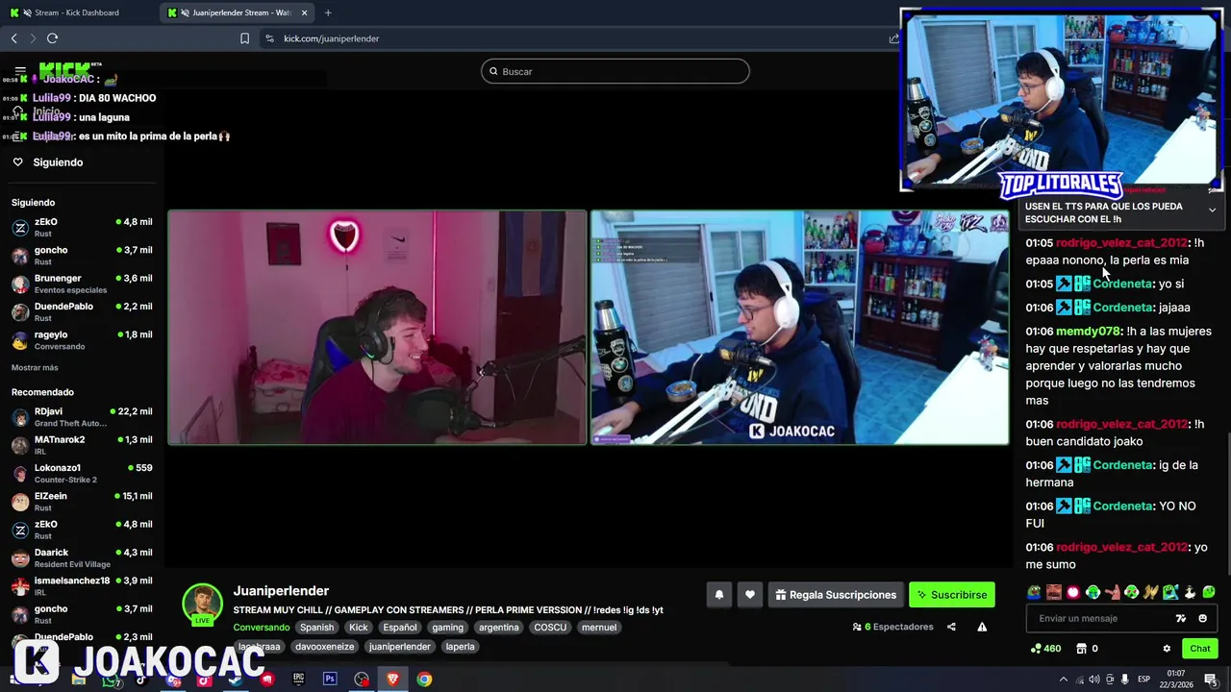Insert the white duck emote
Image resolution: width=1231 pixels, height=692 pixels.
point(1190,592)
